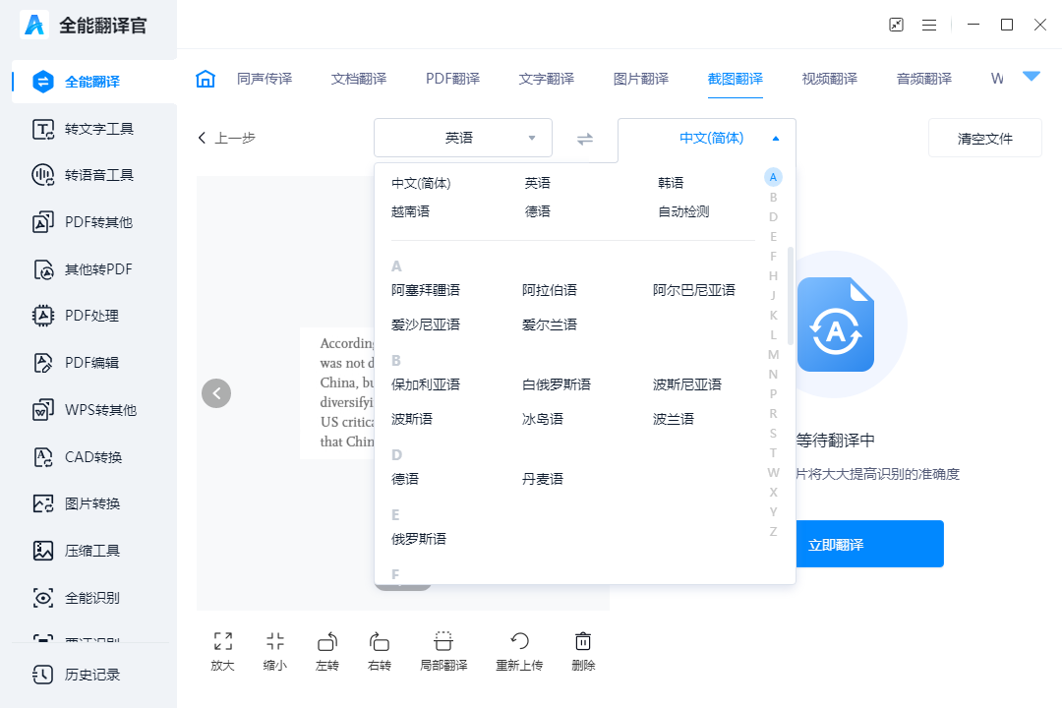
Task: Delete image with 删除 icon
Action: pyautogui.click(x=583, y=651)
